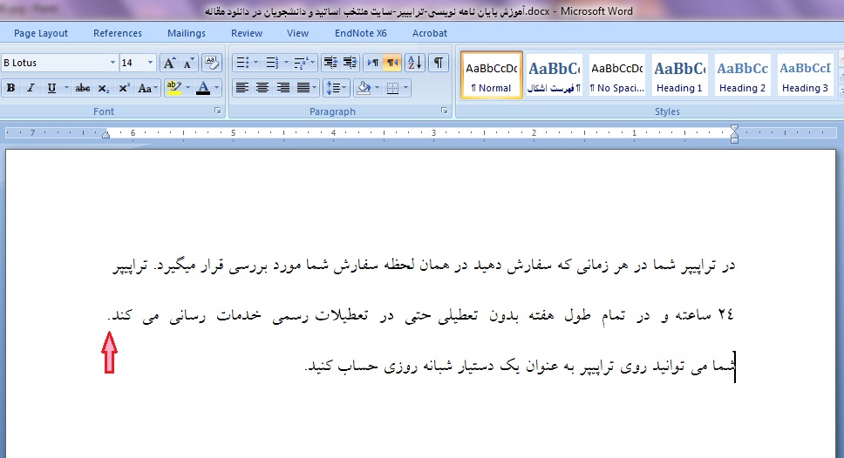Toggle Bold formatting

[10, 88]
